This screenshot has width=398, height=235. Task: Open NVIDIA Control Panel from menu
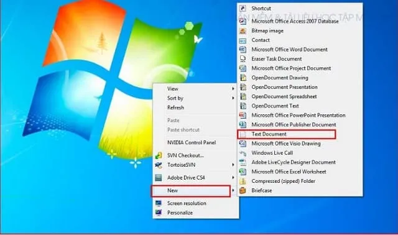(195, 142)
